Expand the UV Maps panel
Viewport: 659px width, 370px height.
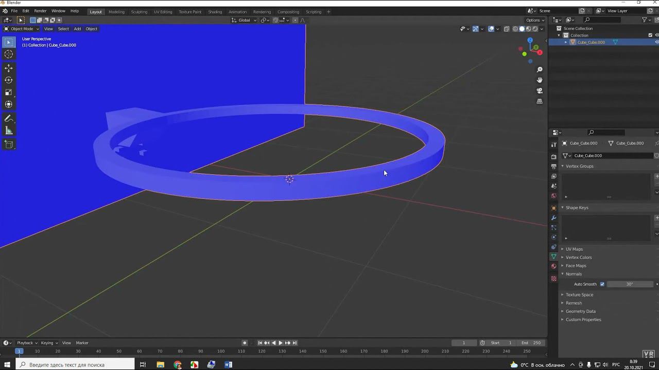point(574,249)
